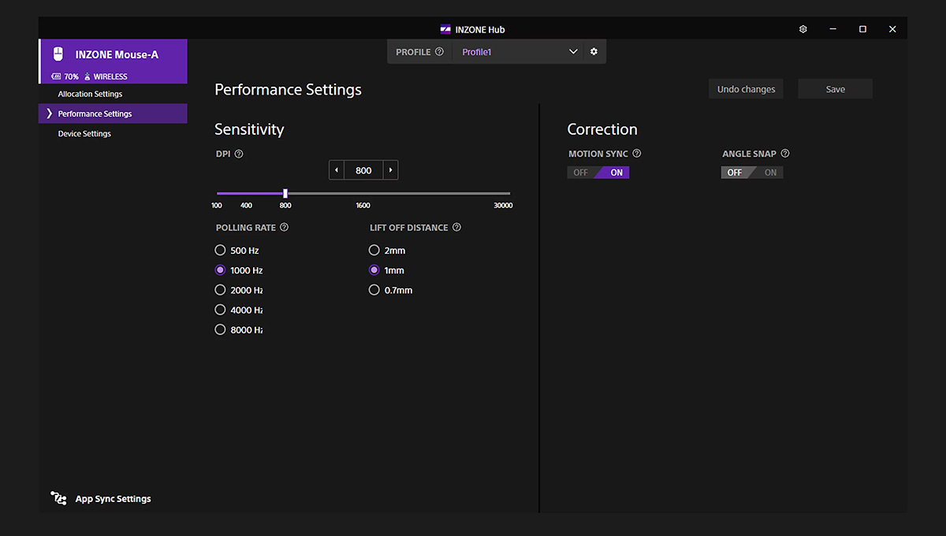Decrease DPI with the left arrow

coord(337,170)
